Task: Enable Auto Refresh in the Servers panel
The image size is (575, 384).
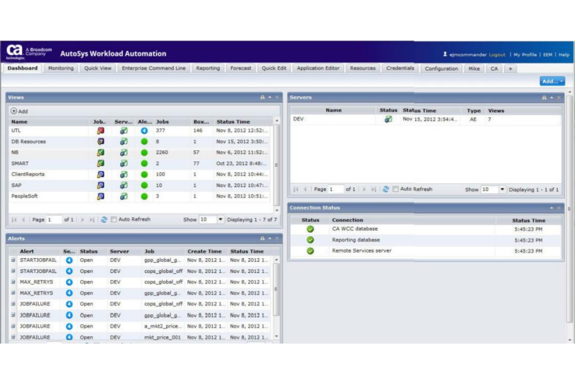Action: tap(396, 189)
